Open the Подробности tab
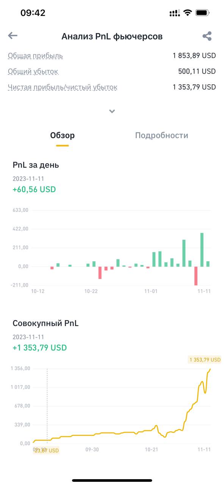The image size is (224, 486). pos(161,136)
